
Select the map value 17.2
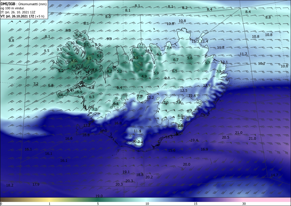click(x=87, y=126)
